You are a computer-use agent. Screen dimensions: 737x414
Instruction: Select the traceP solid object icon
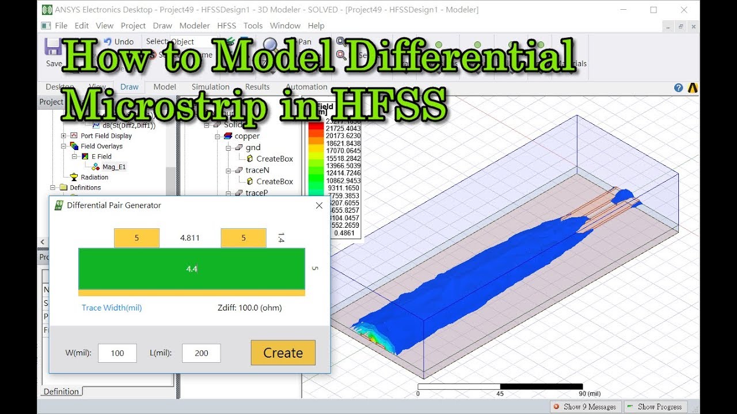point(238,193)
